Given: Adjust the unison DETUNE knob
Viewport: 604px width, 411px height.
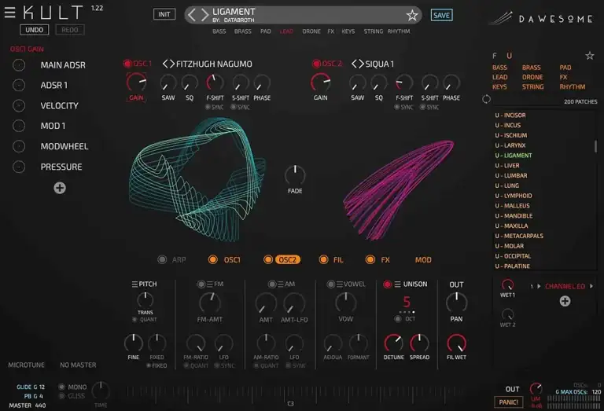Looking at the screenshot, I should [393, 343].
